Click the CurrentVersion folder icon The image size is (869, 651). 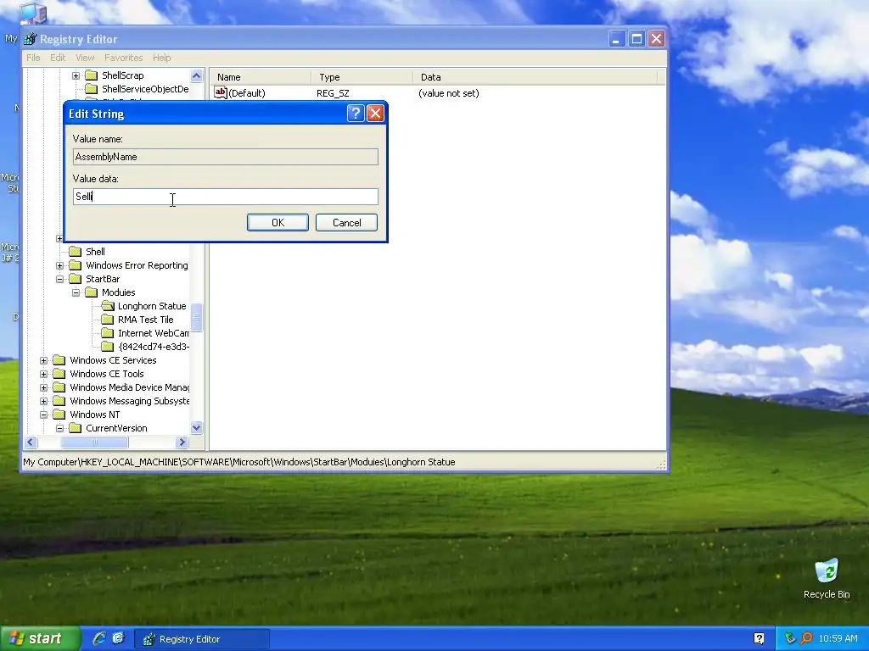[x=76, y=428]
